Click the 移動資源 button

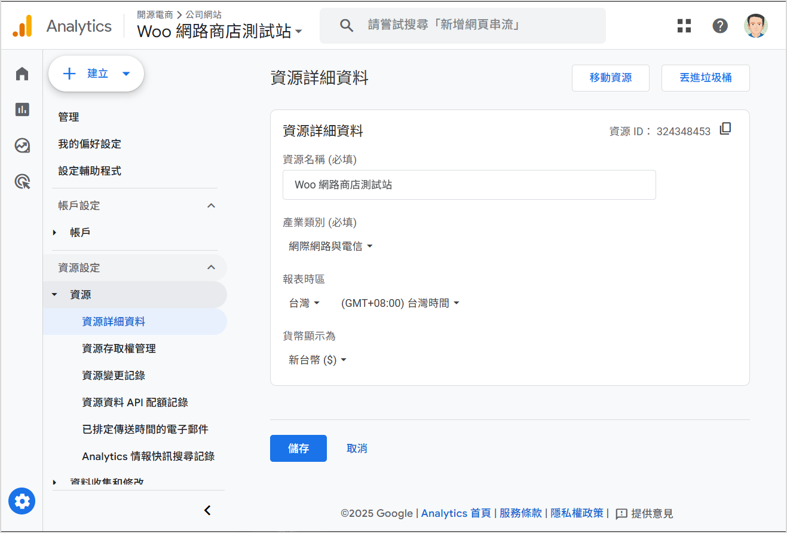click(x=611, y=78)
